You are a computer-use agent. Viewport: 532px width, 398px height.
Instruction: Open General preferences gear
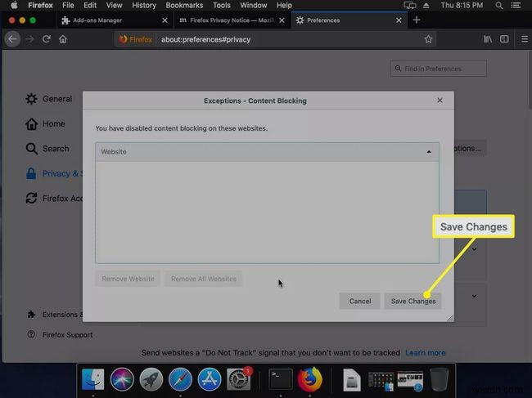tap(31, 99)
